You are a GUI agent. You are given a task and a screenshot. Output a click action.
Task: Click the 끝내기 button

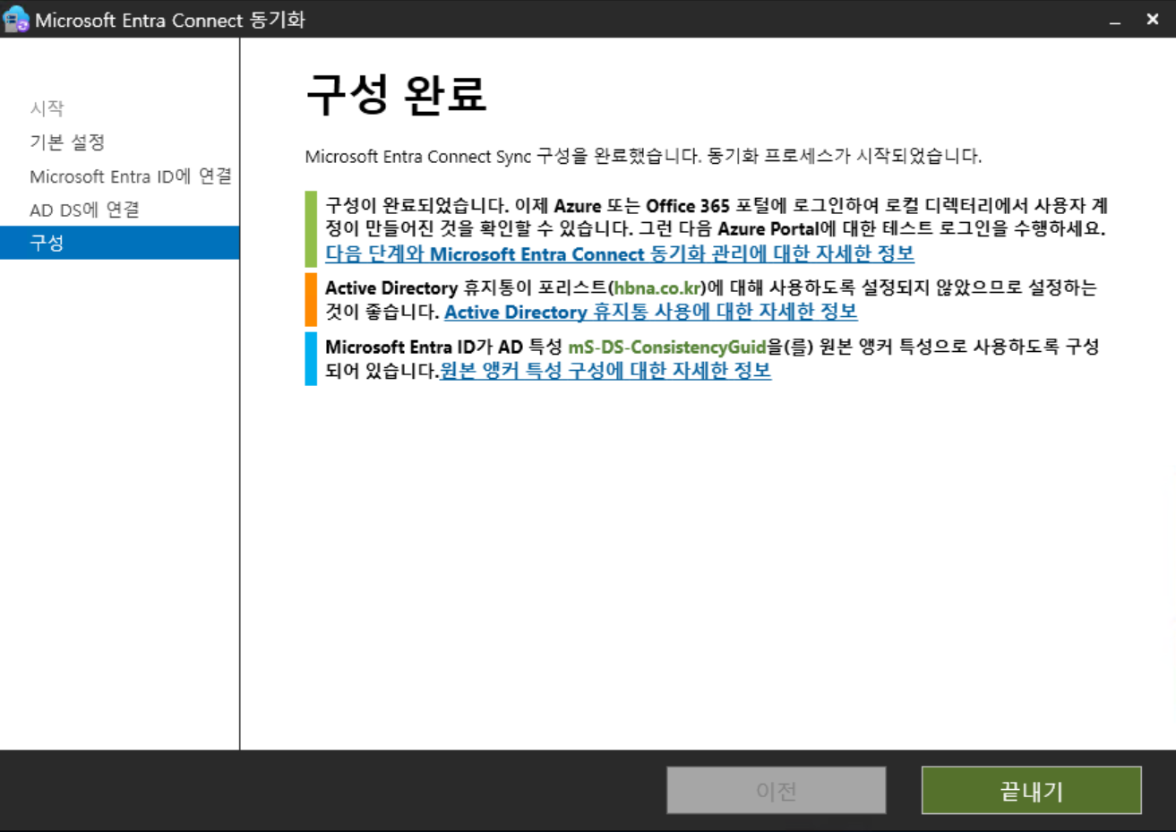coord(1032,791)
